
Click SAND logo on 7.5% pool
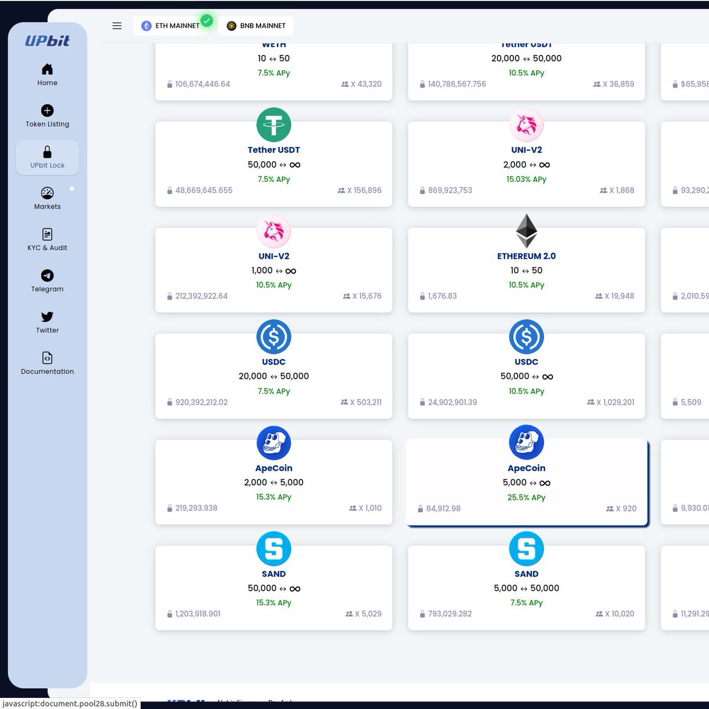pos(526,549)
